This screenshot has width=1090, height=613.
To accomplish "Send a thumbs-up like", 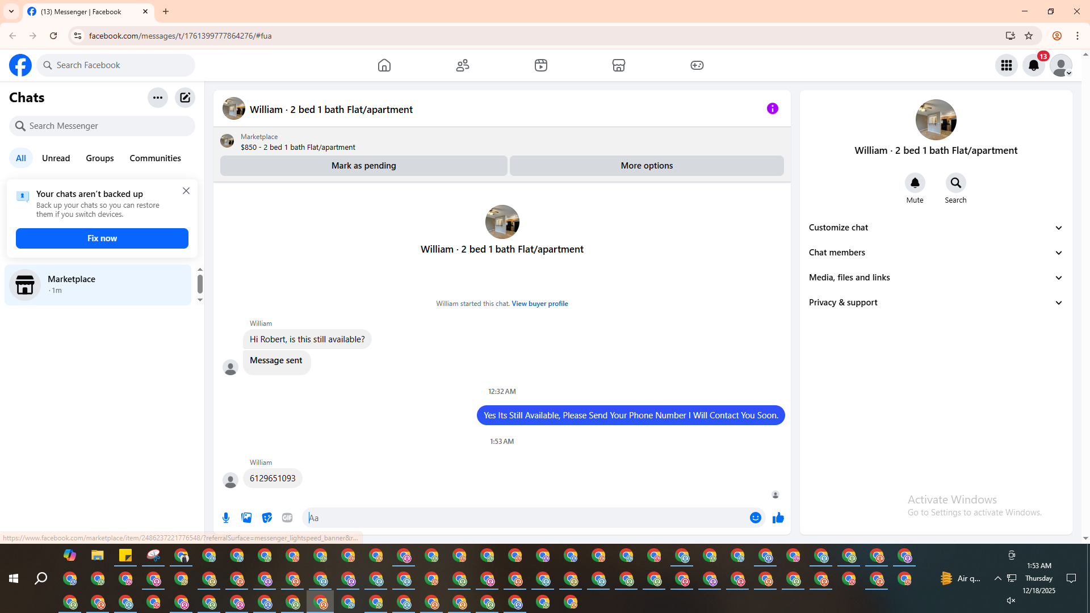I will tap(778, 518).
